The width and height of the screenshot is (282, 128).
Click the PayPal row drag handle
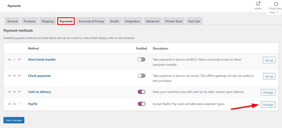pyautogui.click(x=9, y=104)
